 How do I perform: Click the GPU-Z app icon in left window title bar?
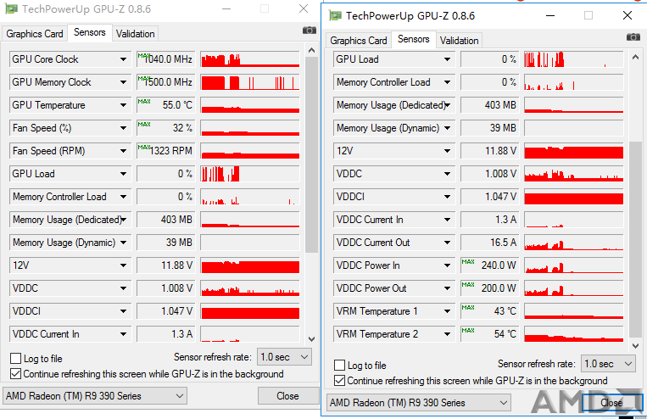(x=12, y=8)
